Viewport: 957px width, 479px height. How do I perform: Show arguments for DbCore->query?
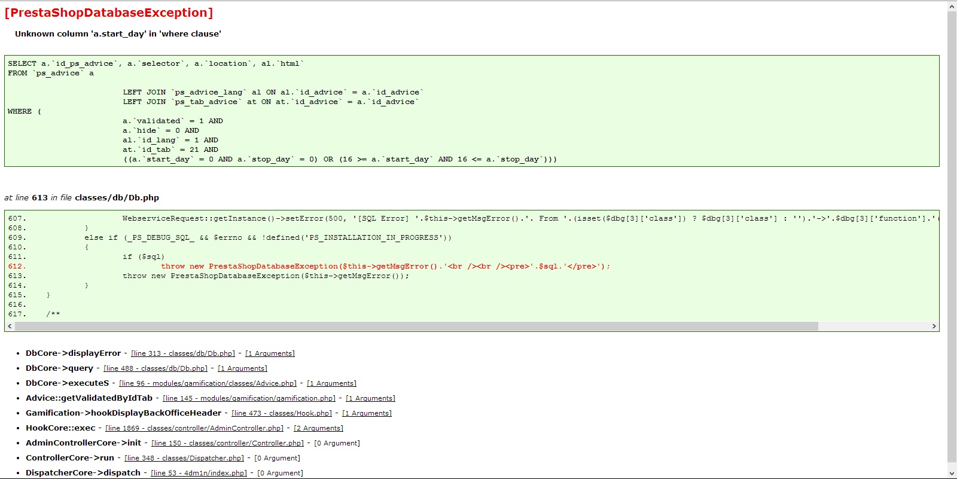242,368
